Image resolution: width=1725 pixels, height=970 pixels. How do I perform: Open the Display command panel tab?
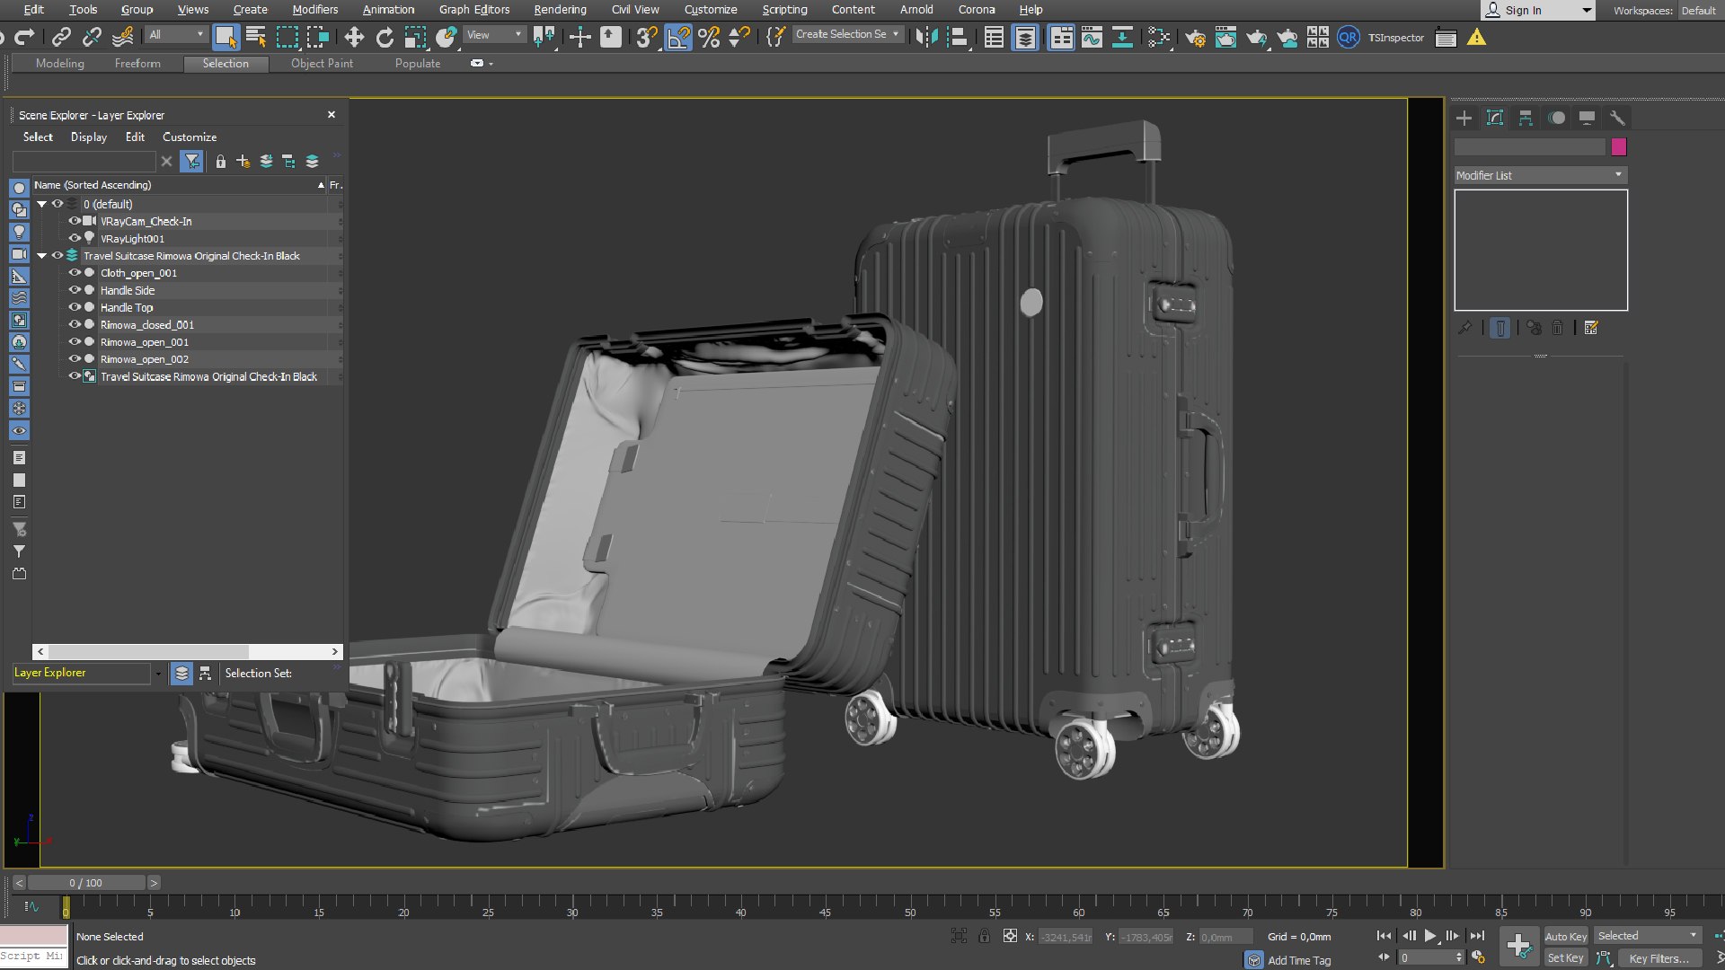click(1588, 118)
